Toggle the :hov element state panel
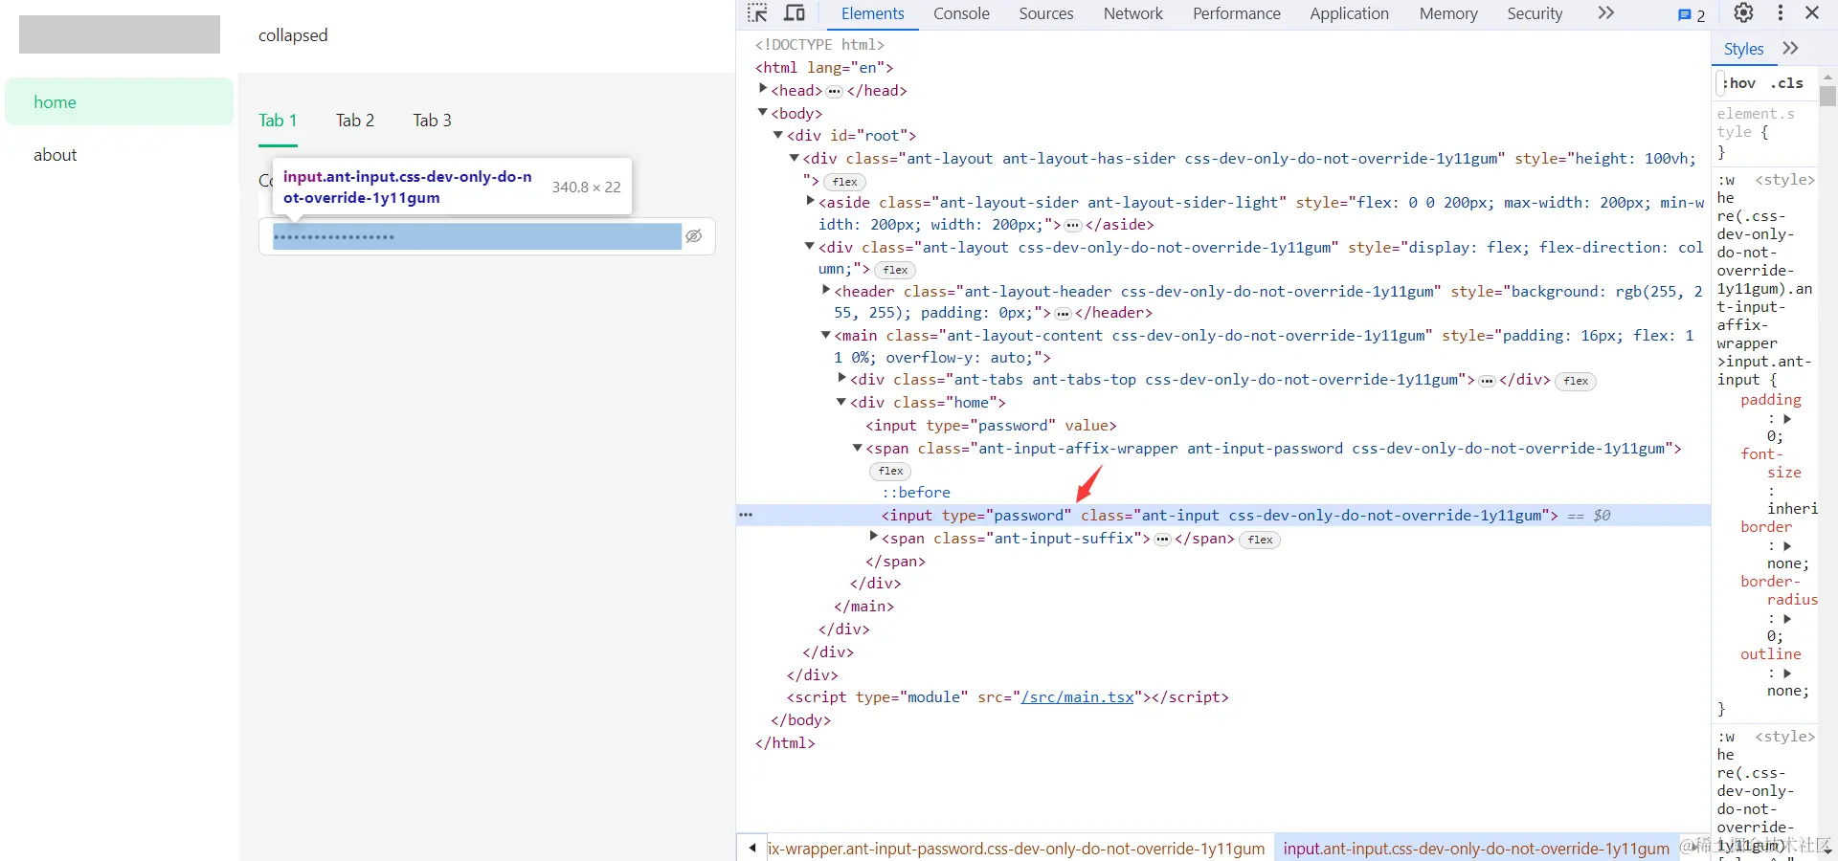This screenshot has width=1838, height=861. point(1739,83)
